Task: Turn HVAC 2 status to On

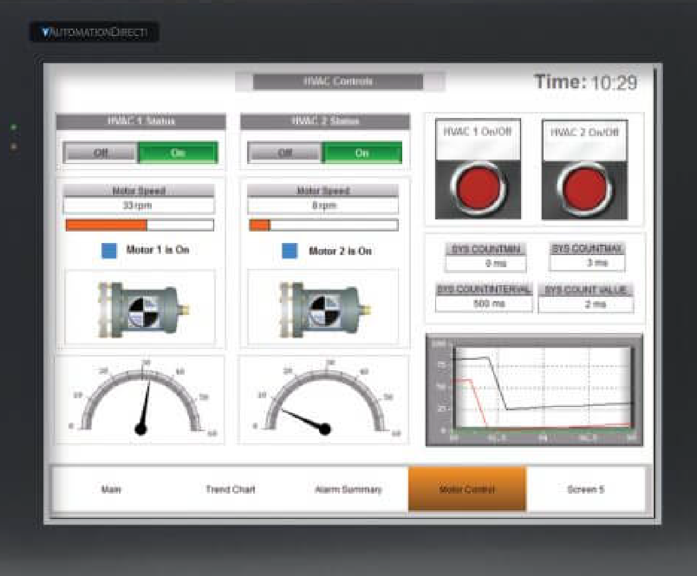Action: click(x=362, y=153)
